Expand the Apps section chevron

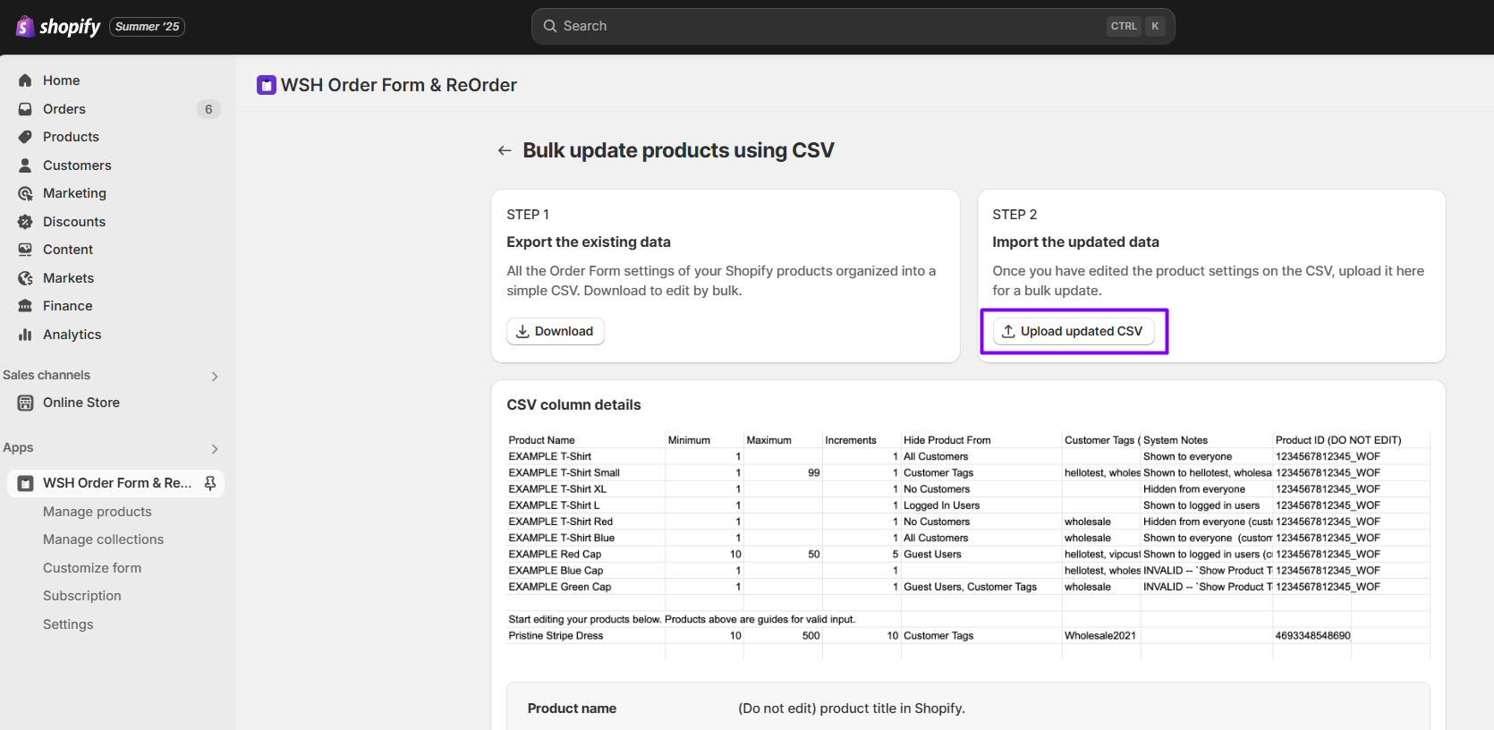tap(215, 448)
